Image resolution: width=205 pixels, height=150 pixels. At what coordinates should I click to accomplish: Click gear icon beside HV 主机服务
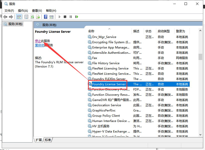click(89, 126)
